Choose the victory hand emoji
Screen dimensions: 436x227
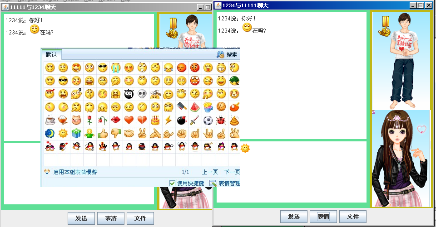[x=142, y=134]
